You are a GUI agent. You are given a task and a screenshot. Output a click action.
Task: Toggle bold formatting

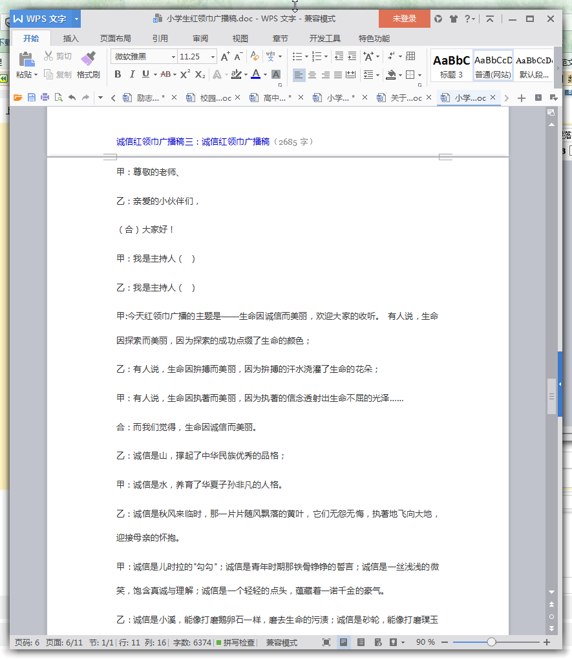(118, 74)
